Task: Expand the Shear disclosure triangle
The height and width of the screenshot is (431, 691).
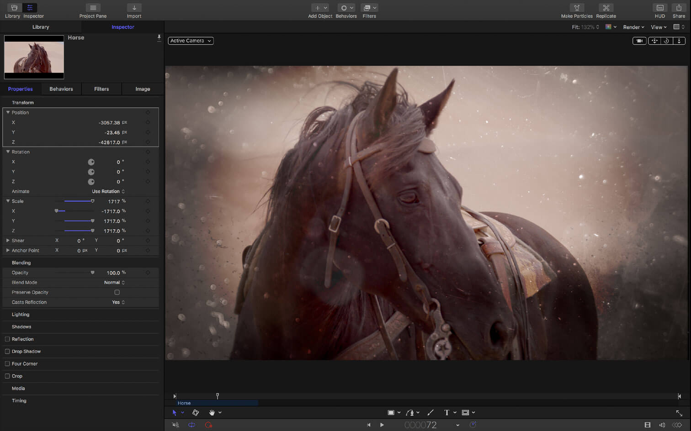Action: tap(8, 241)
